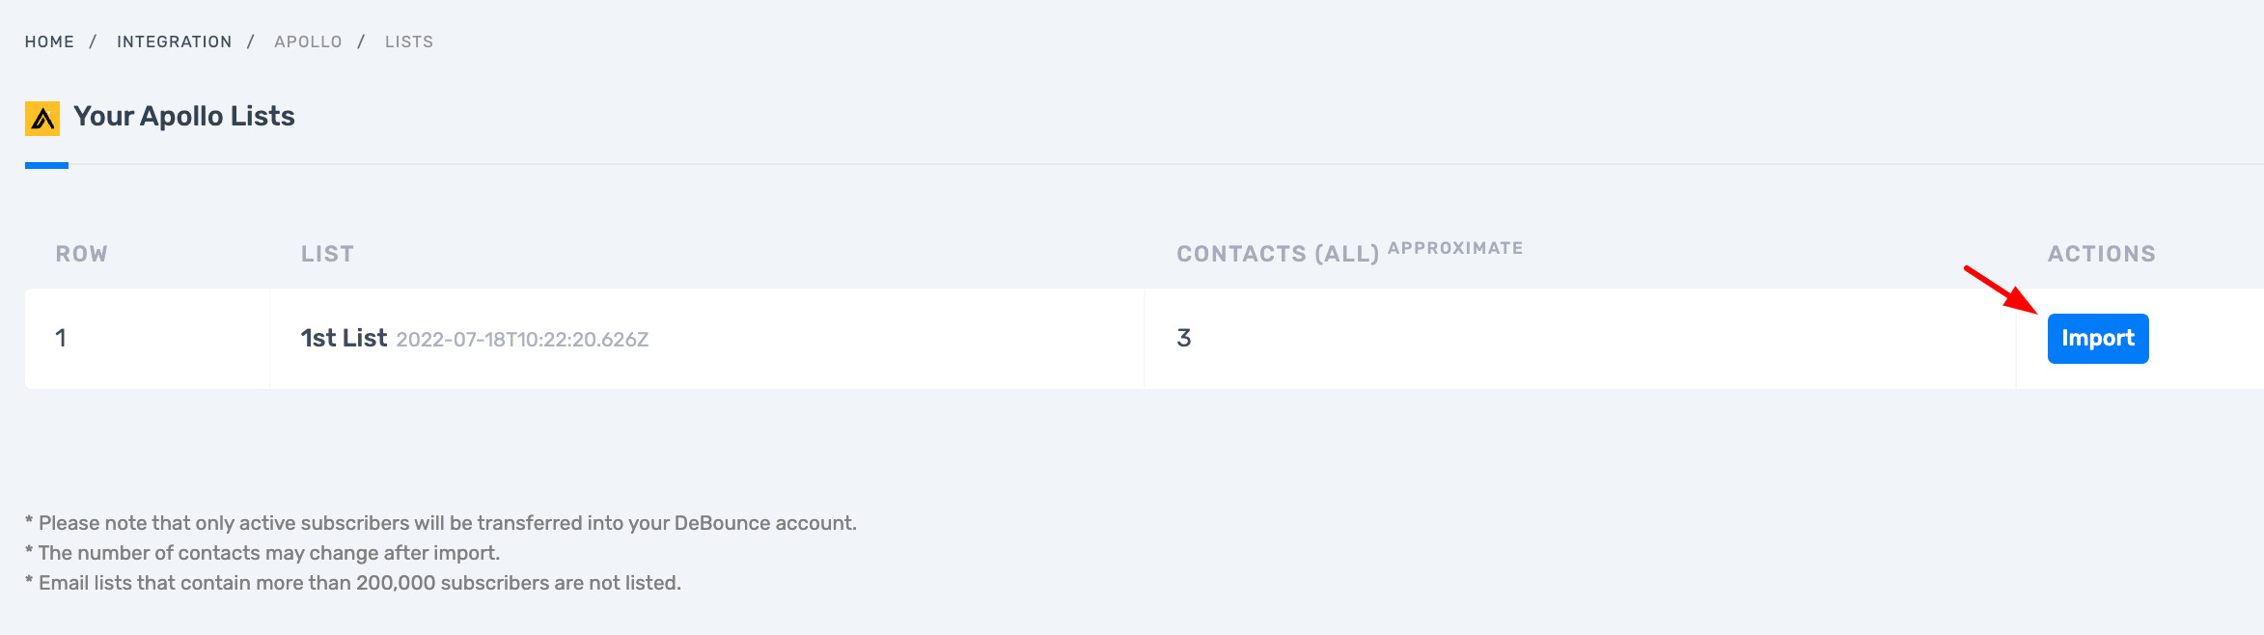2264x635 pixels.
Task: Click row number 1 in the table
Action: [61, 338]
